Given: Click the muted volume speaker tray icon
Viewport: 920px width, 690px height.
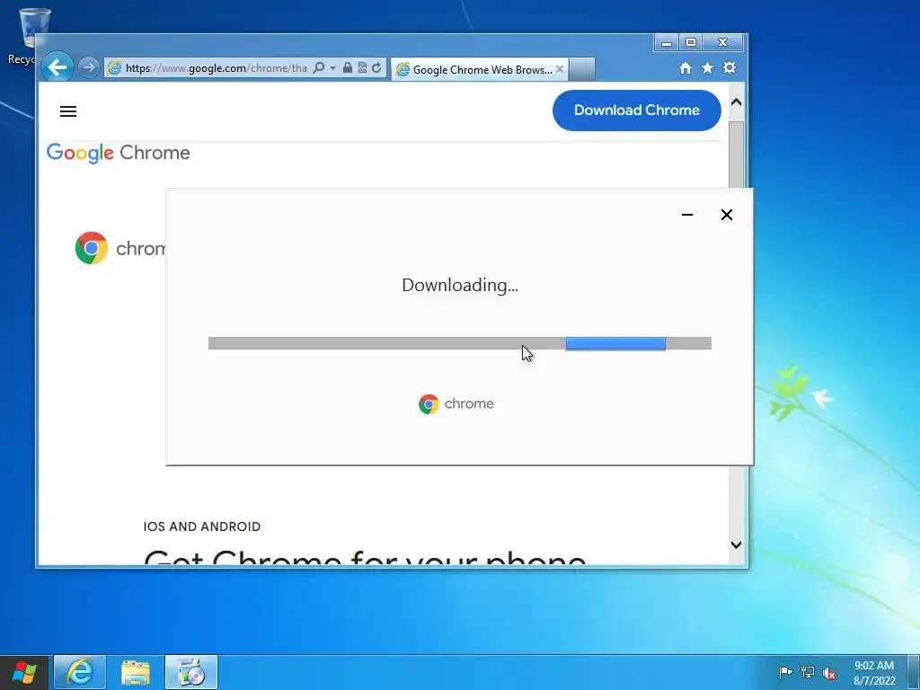Looking at the screenshot, I should [829, 672].
